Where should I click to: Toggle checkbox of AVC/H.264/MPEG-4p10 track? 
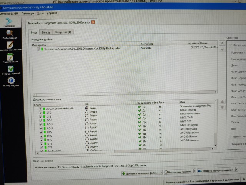(x=40, y=109)
